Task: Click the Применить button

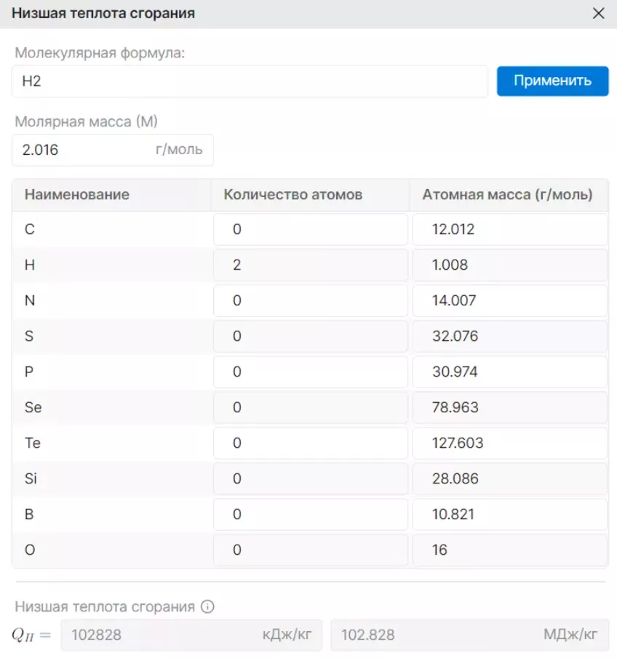Action: pyautogui.click(x=552, y=81)
